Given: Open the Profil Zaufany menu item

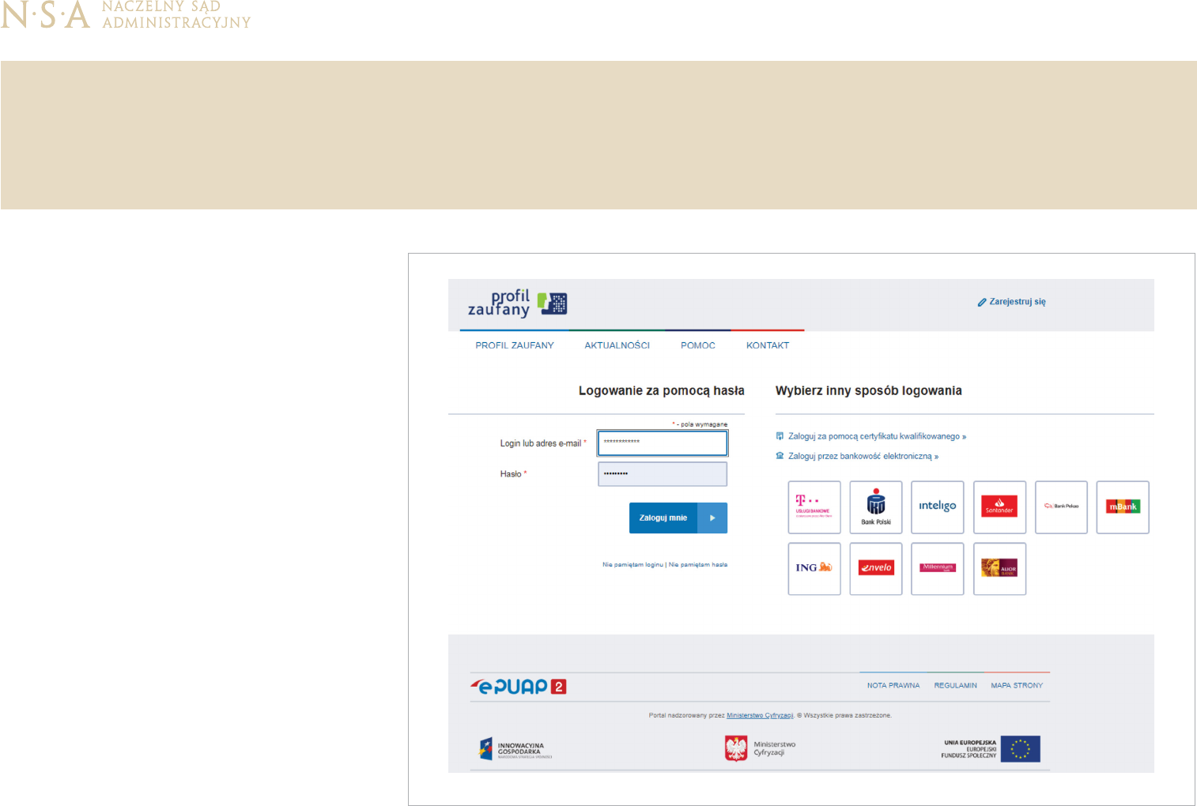Looking at the screenshot, I should click(514, 345).
